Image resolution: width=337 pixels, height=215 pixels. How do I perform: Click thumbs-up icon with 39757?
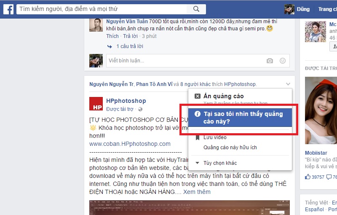pyautogui.click(x=308, y=177)
